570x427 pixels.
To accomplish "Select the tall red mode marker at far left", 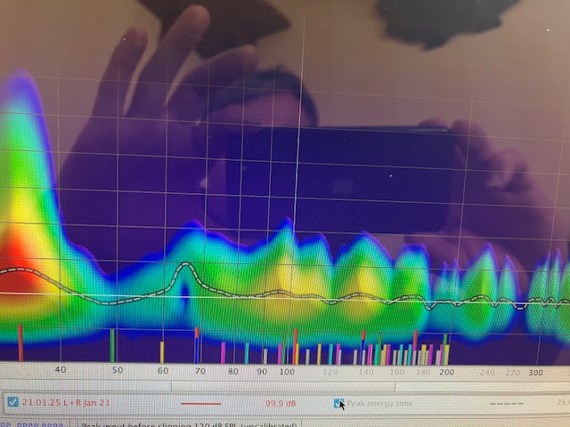I will coord(20,342).
